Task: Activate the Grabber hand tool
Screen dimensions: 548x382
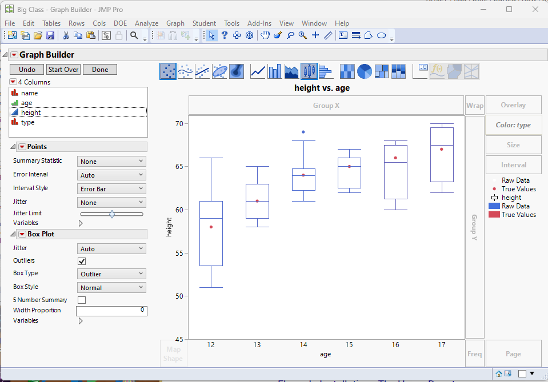Action: coord(265,35)
